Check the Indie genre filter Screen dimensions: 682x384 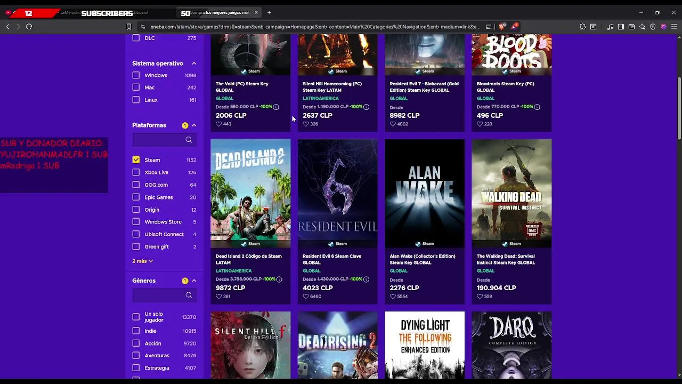[x=136, y=331]
